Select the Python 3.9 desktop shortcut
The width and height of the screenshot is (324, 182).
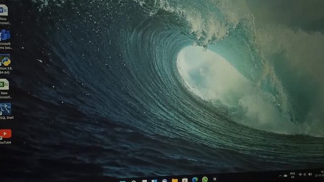[x=6, y=64]
